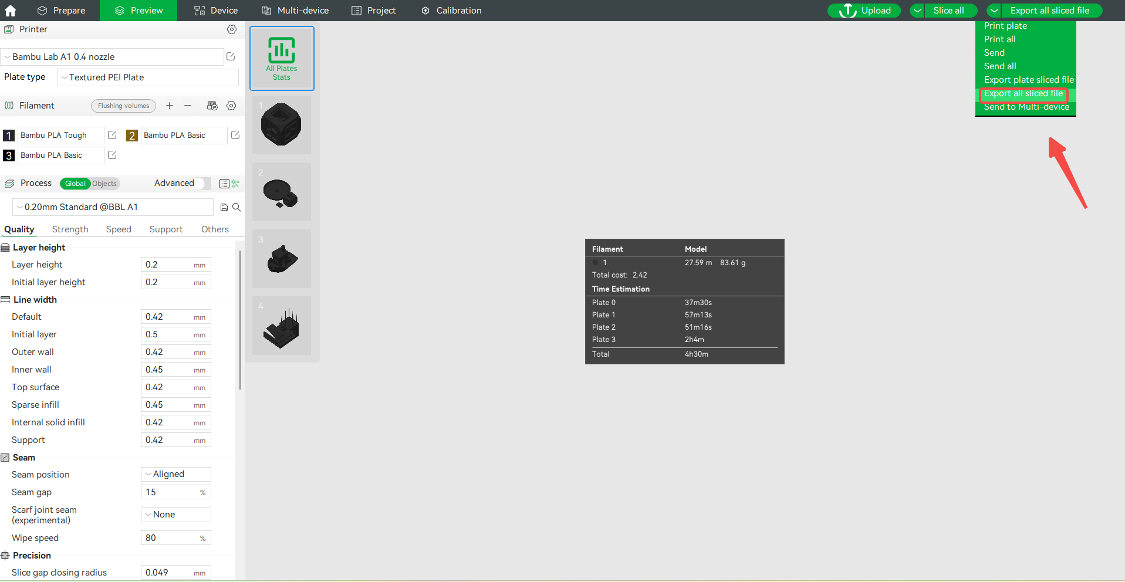The height and width of the screenshot is (582, 1125).
Task: Click filament 2 color swatch
Action: coord(132,136)
